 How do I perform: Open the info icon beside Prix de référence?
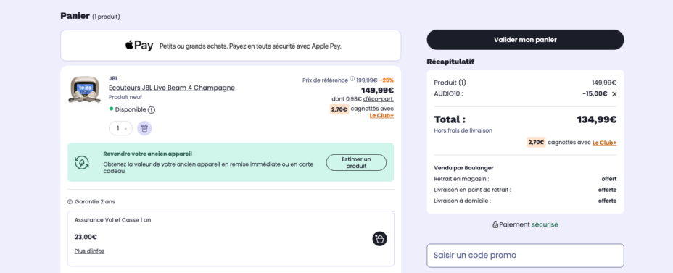[352, 79]
